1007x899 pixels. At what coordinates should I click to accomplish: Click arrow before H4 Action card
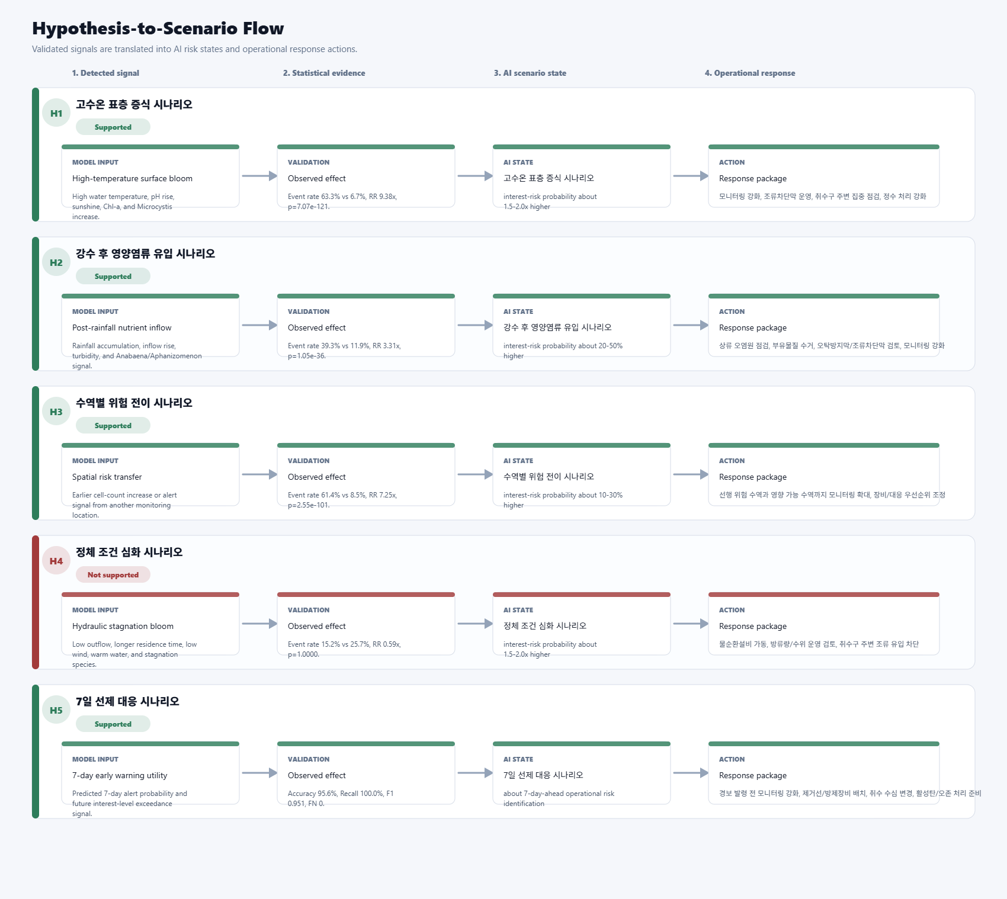pyautogui.click(x=691, y=624)
